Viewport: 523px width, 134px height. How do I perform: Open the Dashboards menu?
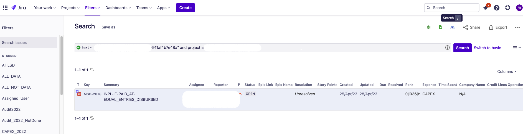118,8
